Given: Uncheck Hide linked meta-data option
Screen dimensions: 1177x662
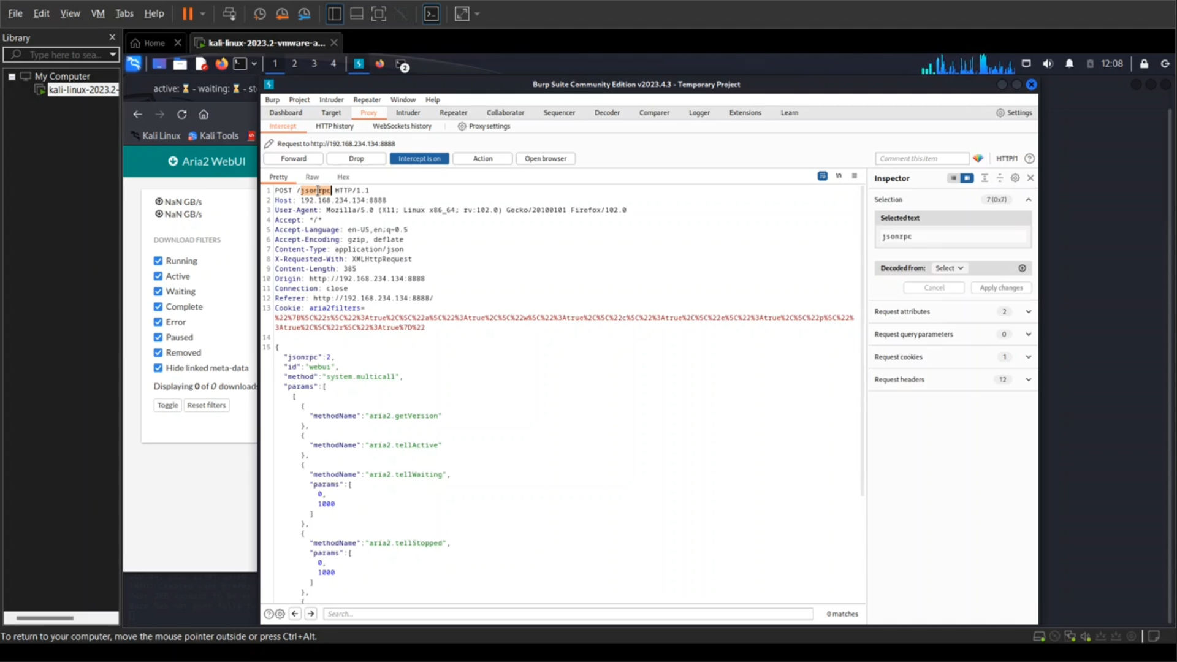Looking at the screenshot, I should [x=158, y=368].
